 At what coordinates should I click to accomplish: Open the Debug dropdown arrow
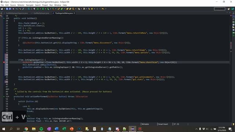40,9
